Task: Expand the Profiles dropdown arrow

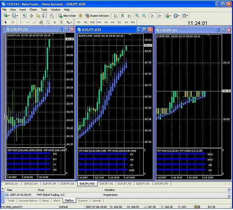Action: 18,16
